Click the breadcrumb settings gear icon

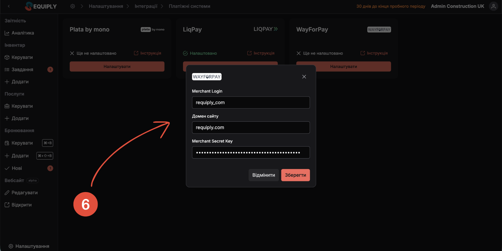[72, 6]
